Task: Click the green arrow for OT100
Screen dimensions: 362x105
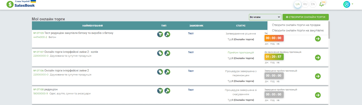Action: pyautogui.click(x=318, y=95)
